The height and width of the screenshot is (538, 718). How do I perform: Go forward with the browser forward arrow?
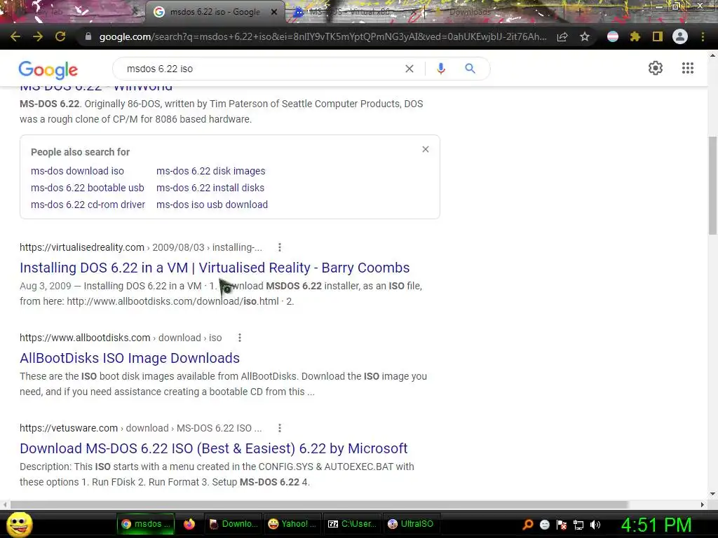coord(38,36)
